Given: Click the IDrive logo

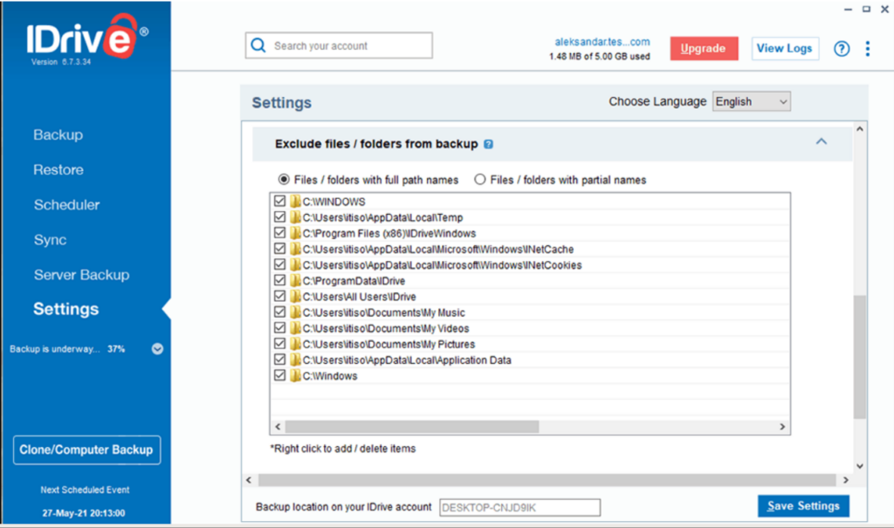Looking at the screenshot, I should coord(79,39).
